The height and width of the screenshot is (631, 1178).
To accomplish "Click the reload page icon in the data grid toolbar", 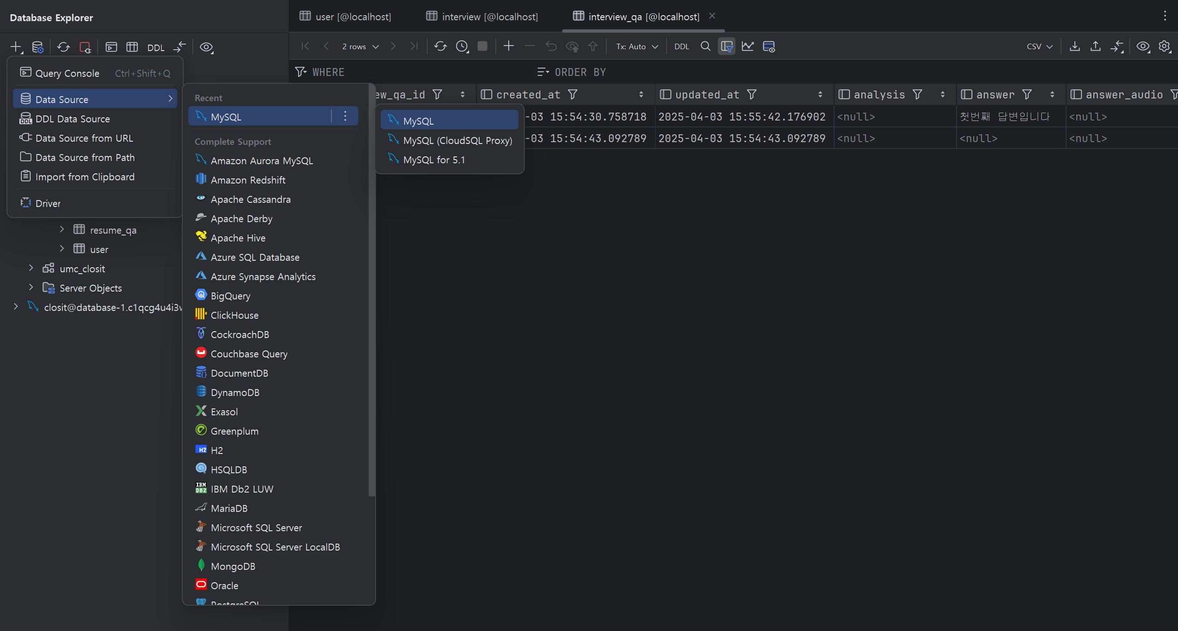I will point(440,46).
